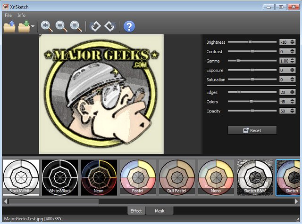Decrease Colors with spinner down arrow

point(293,103)
